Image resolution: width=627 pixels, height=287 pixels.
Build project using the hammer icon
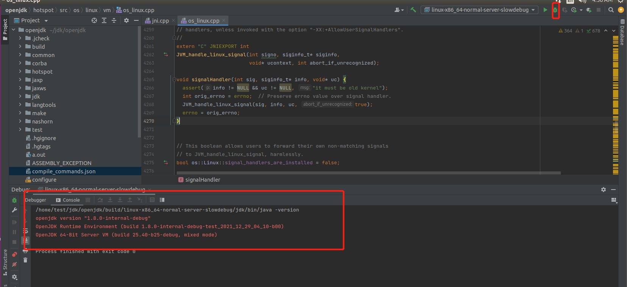pos(413,10)
